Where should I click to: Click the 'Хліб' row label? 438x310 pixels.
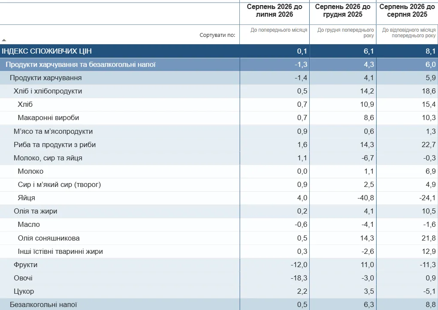click(x=25, y=105)
